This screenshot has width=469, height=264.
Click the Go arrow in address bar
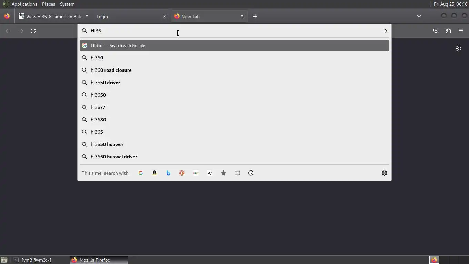[x=385, y=31]
